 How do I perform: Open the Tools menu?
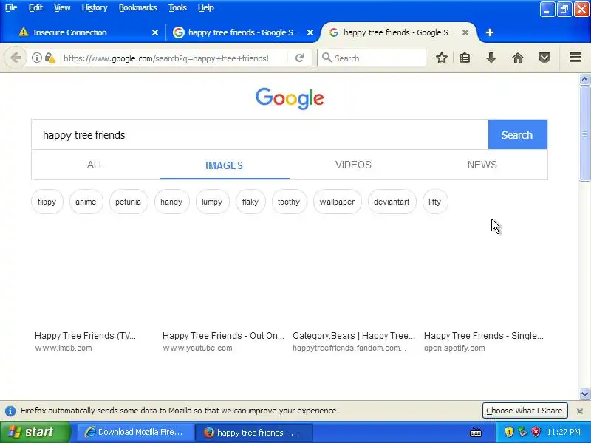click(x=177, y=7)
